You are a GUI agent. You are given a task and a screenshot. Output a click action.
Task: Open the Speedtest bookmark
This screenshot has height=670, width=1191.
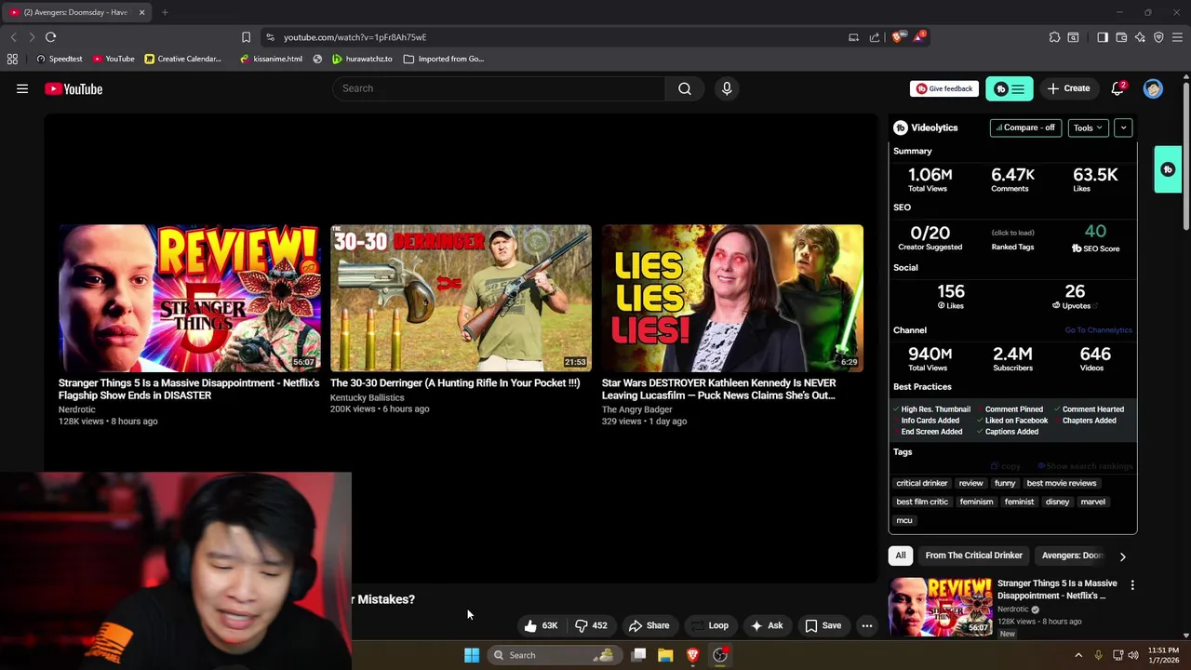tap(59, 59)
